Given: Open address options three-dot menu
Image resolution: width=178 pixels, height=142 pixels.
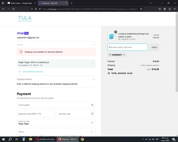Looking at the screenshot, I should [x=93, y=64].
